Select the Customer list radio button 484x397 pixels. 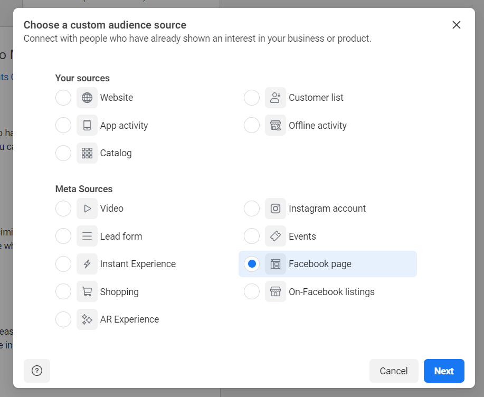(x=251, y=97)
